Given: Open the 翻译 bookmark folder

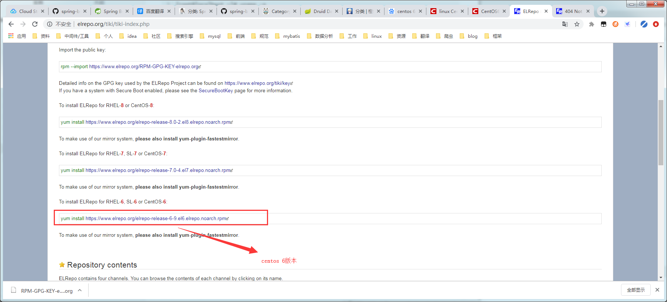Looking at the screenshot, I should (421, 36).
